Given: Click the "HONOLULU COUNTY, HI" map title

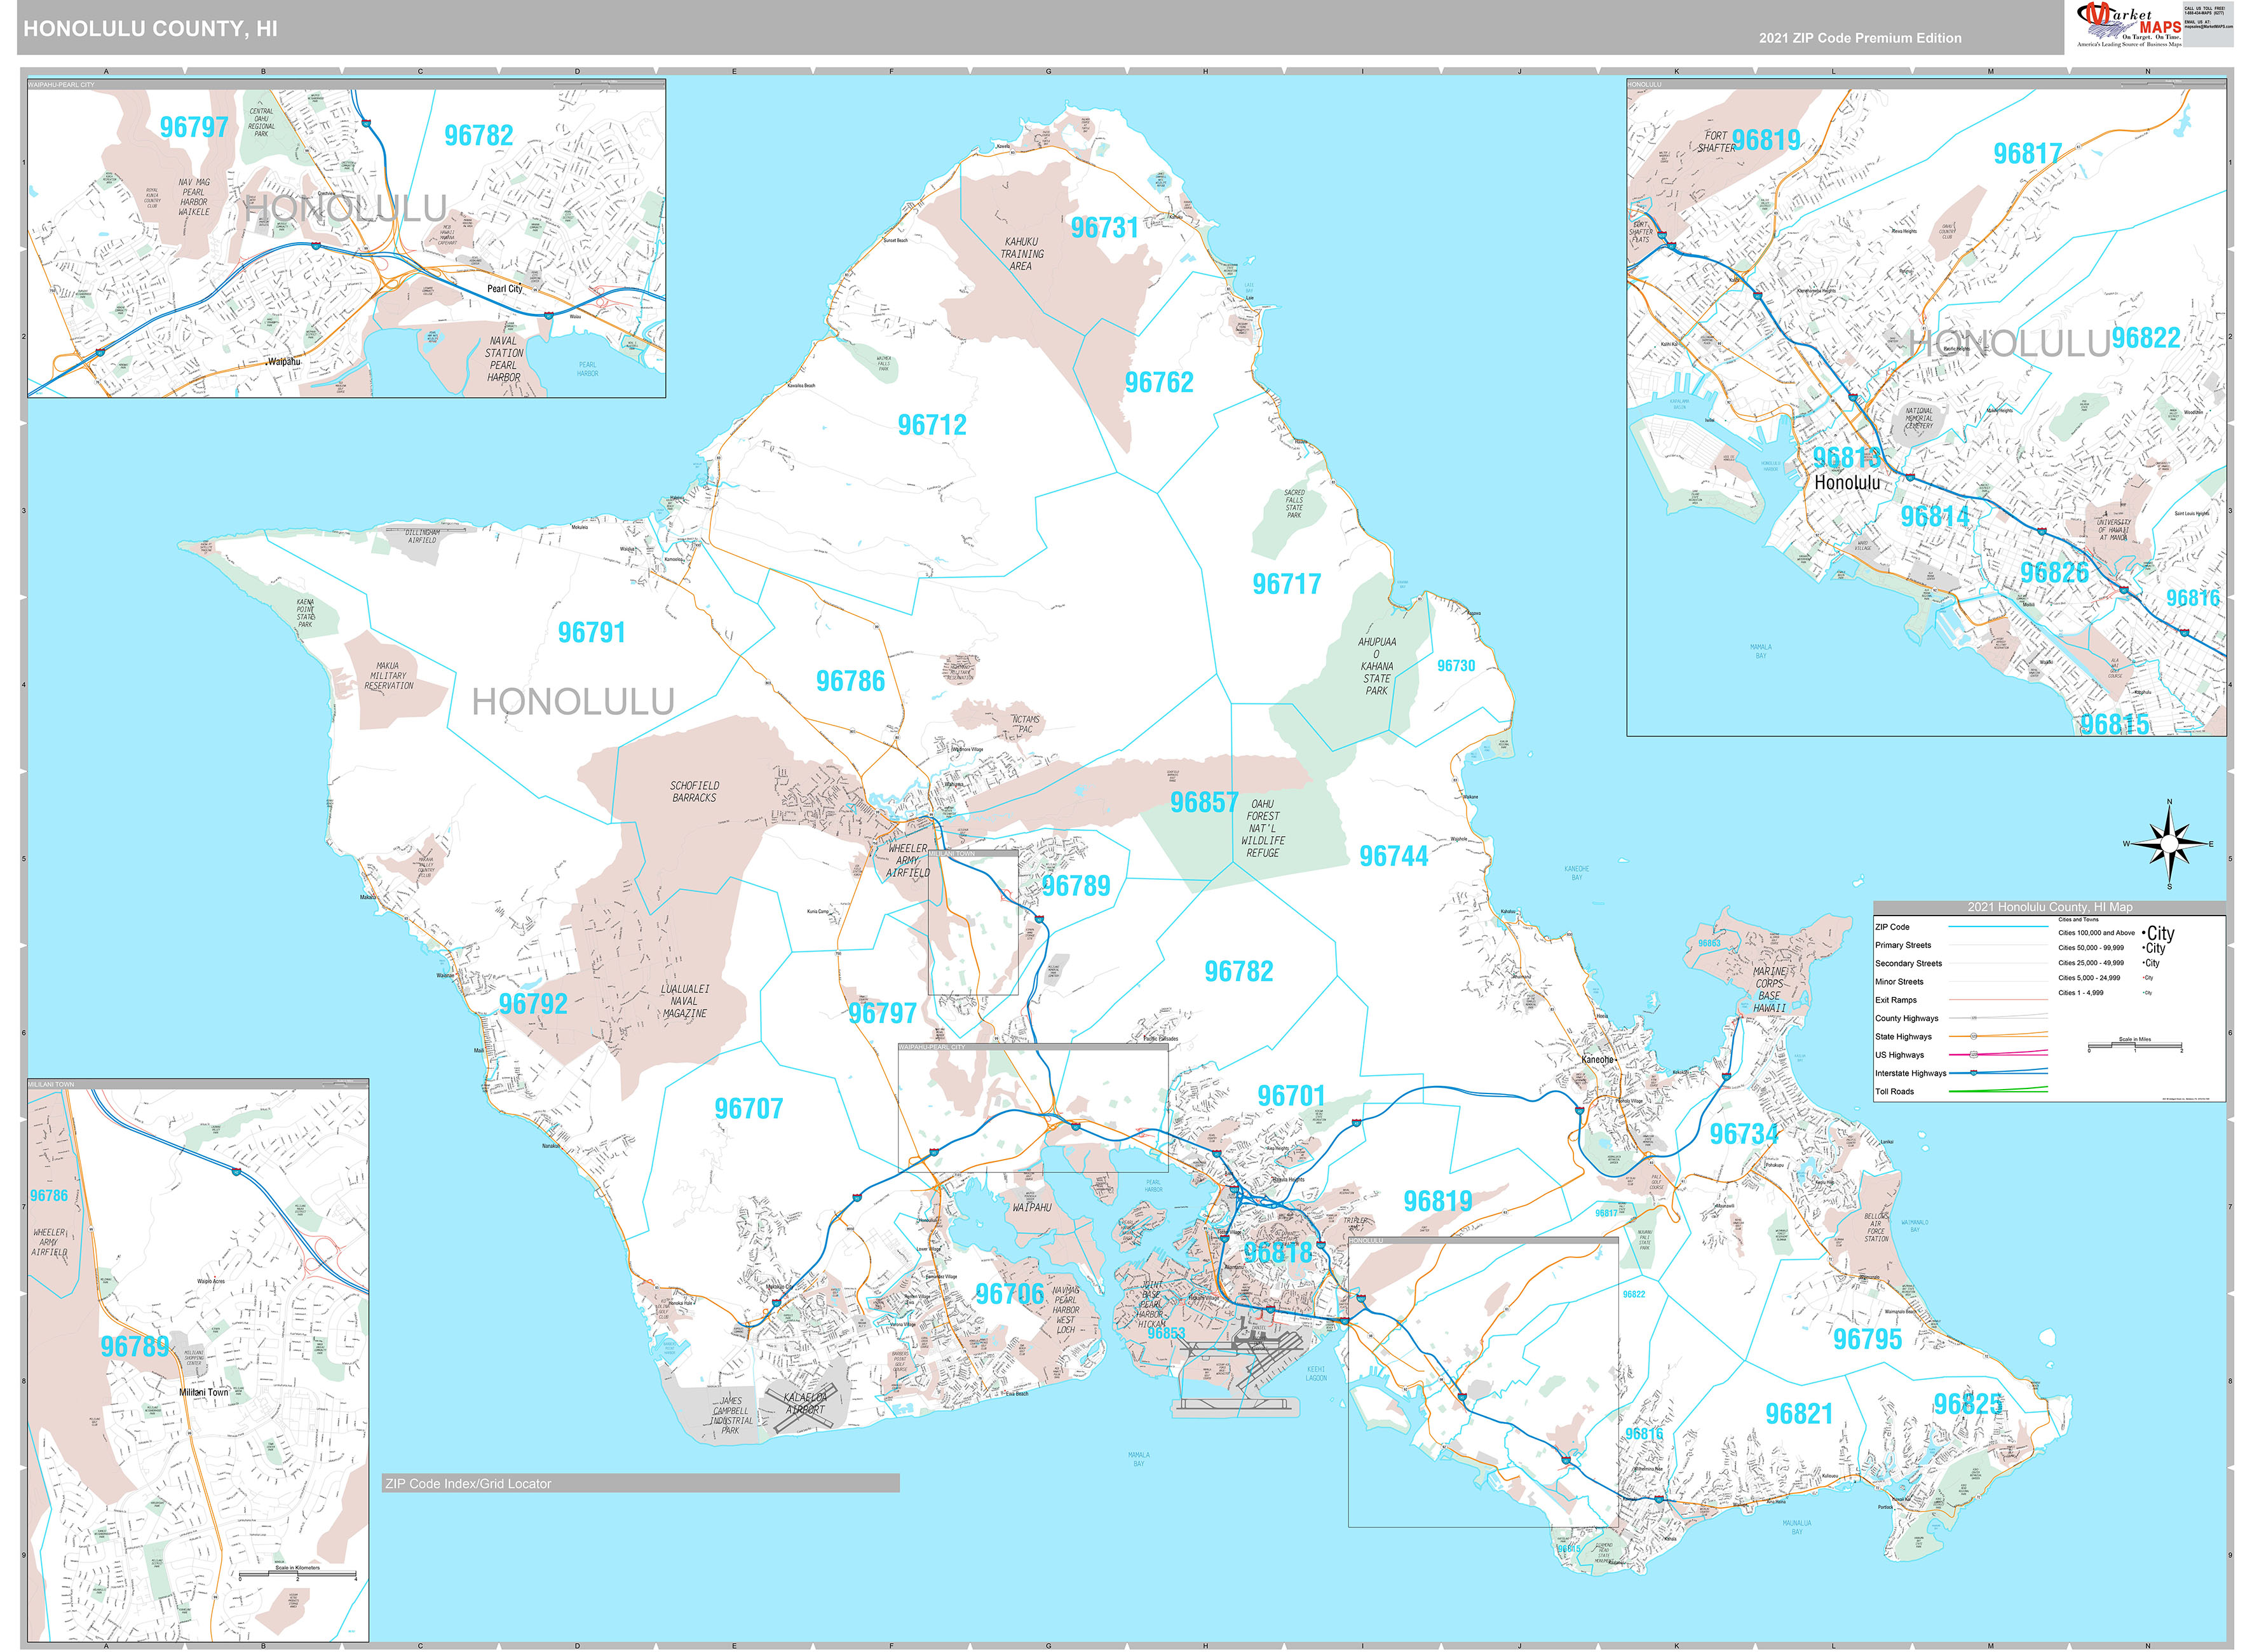Looking at the screenshot, I should click(x=150, y=28).
